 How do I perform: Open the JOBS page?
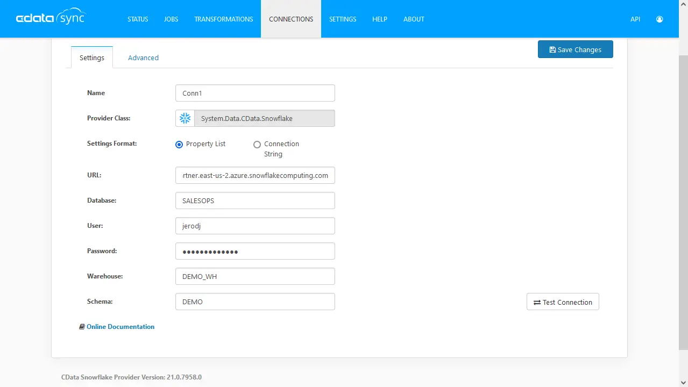(171, 19)
